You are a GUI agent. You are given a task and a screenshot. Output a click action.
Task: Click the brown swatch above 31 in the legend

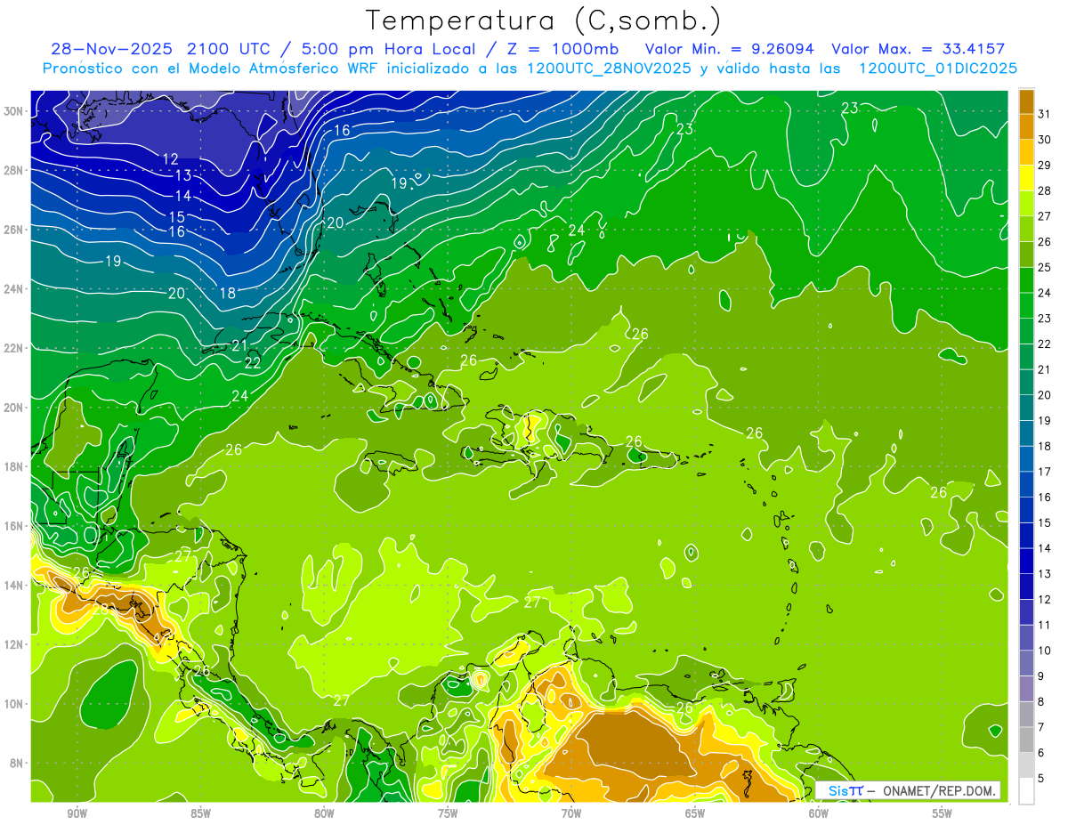[x=1026, y=101]
